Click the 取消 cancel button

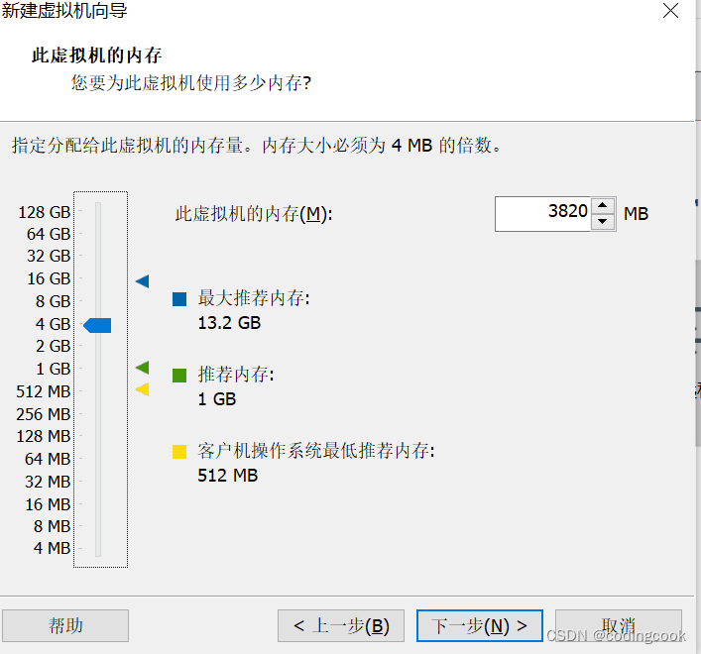(x=619, y=625)
